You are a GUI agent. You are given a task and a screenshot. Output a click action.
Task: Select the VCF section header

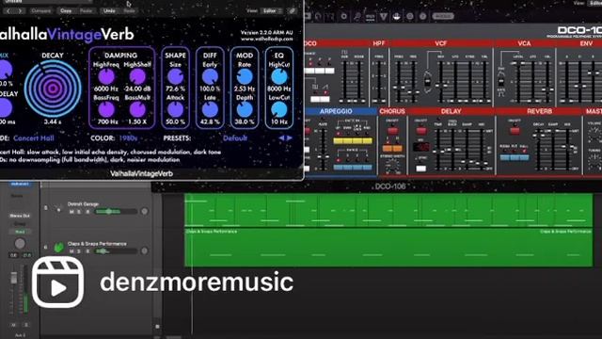pos(441,43)
